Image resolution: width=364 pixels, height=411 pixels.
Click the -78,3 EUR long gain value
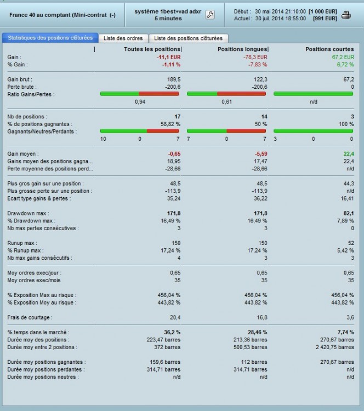coord(255,57)
